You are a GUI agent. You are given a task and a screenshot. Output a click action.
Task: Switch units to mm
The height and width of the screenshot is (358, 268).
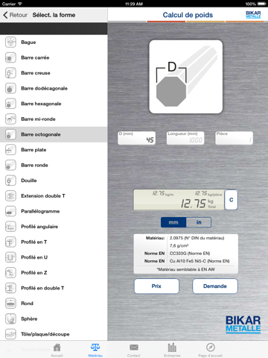click(x=173, y=222)
